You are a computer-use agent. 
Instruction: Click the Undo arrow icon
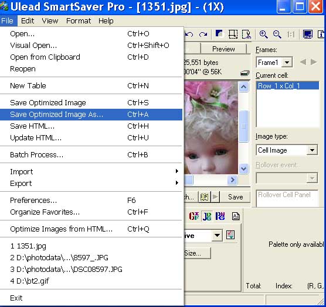point(189,34)
